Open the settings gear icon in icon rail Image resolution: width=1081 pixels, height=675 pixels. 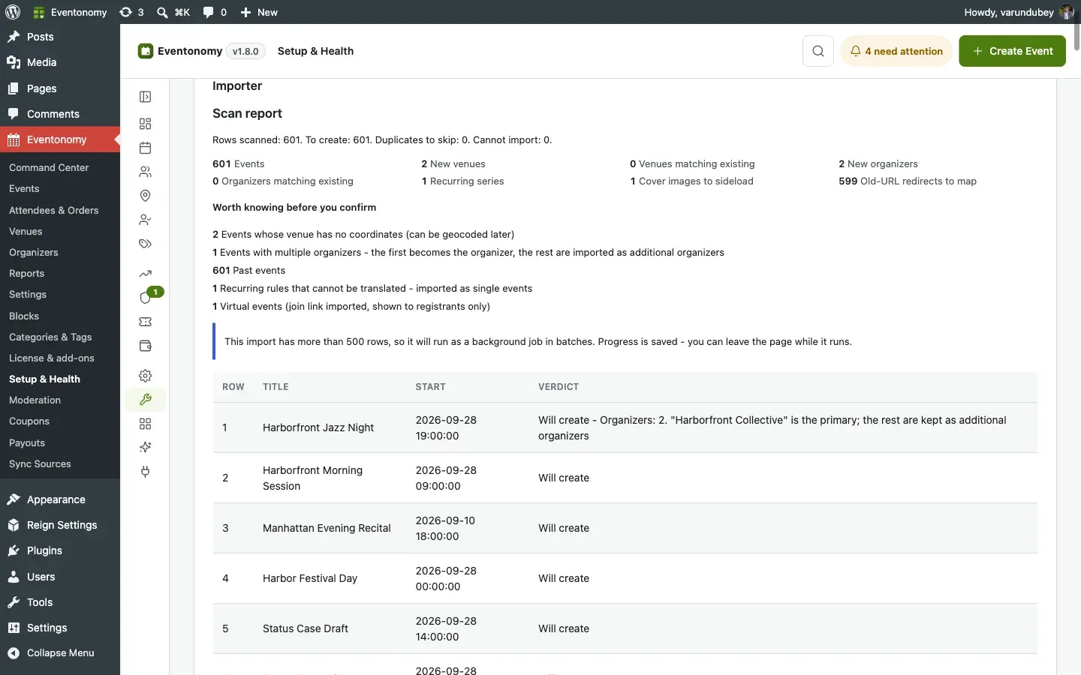tap(146, 376)
